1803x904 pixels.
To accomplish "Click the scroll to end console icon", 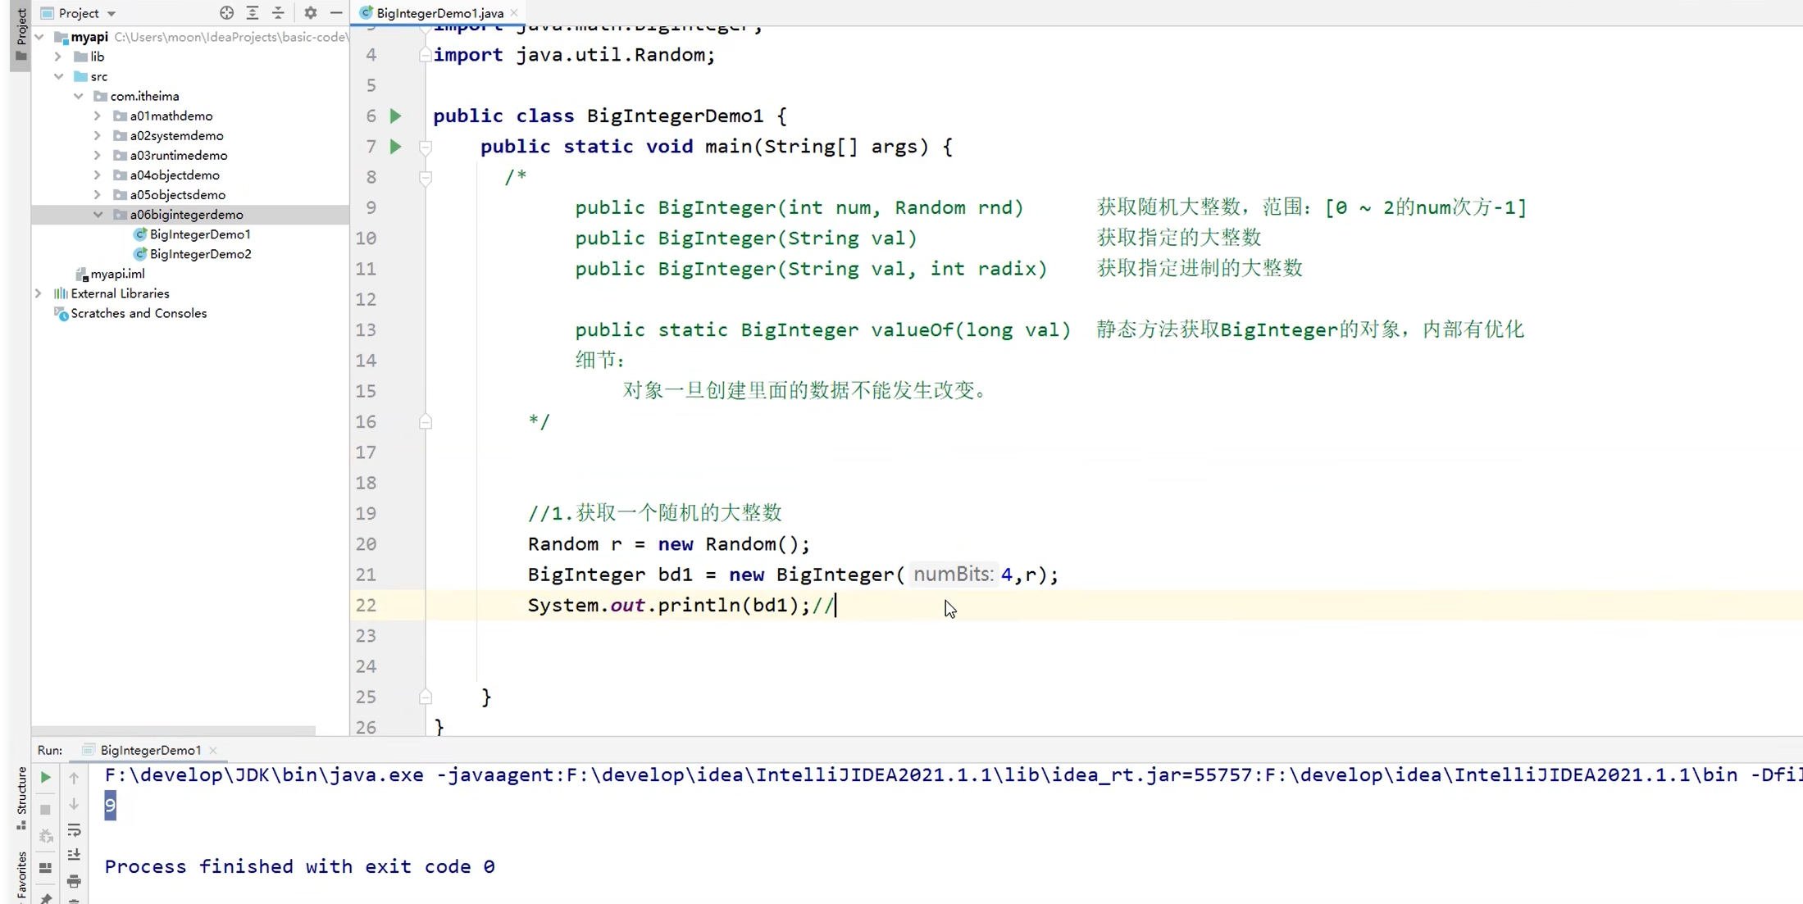I will 74,855.
